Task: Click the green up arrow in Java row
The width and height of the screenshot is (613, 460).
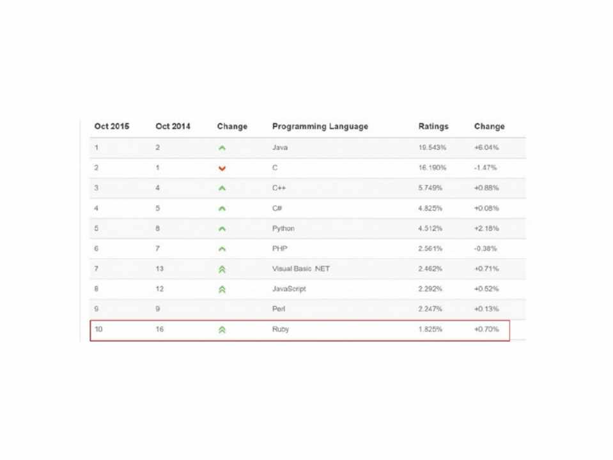Action: coord(222,148)
